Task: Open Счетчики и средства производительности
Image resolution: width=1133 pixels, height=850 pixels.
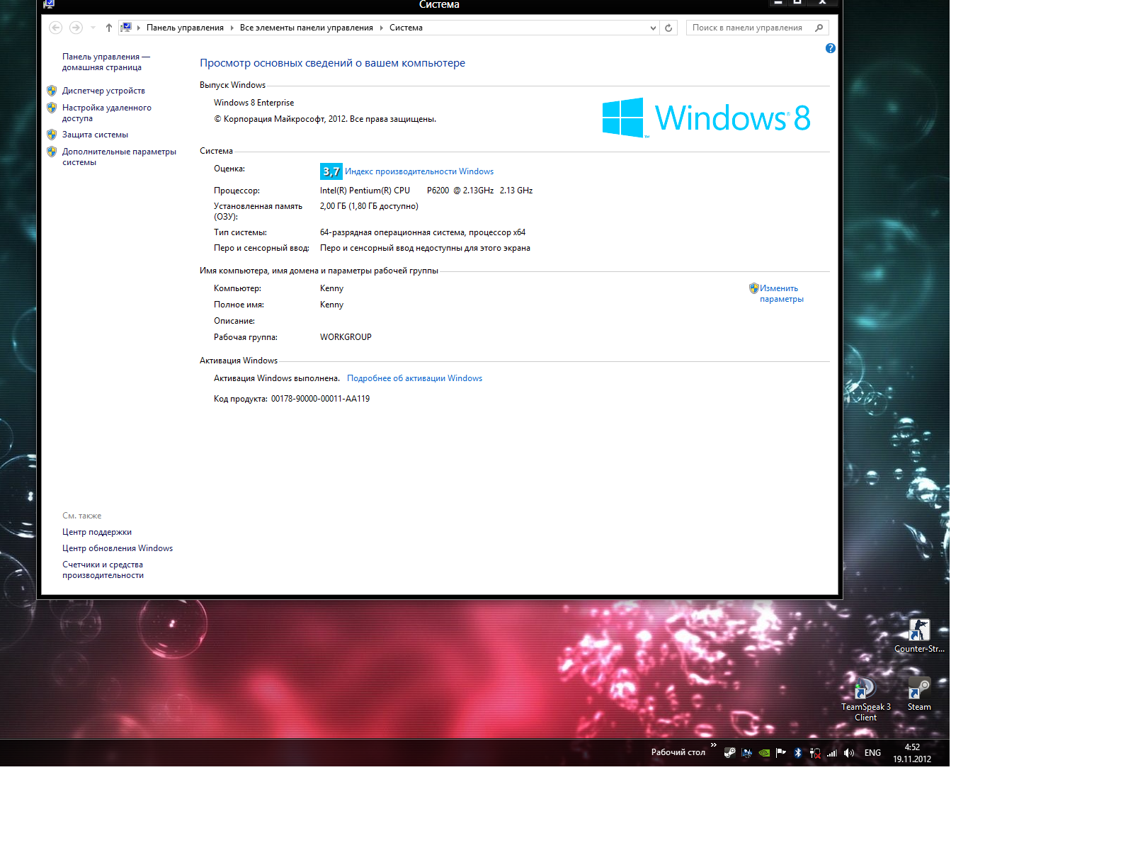Action: (103, 569)
